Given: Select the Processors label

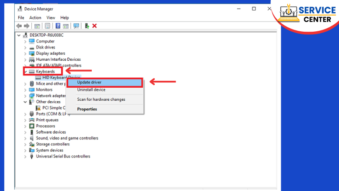Looking at the screenshot, I should point(46,126).
